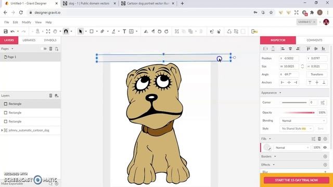Click the group selection icon

[177, 31]
